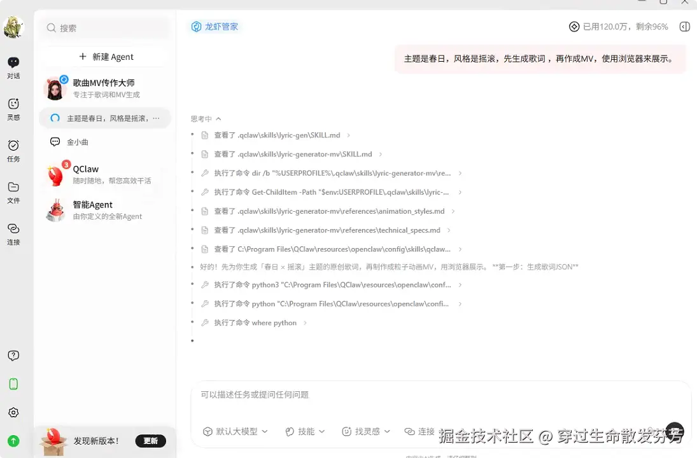
Task: Collapse the 思考中 thinking section
Action: click(206, 119)
